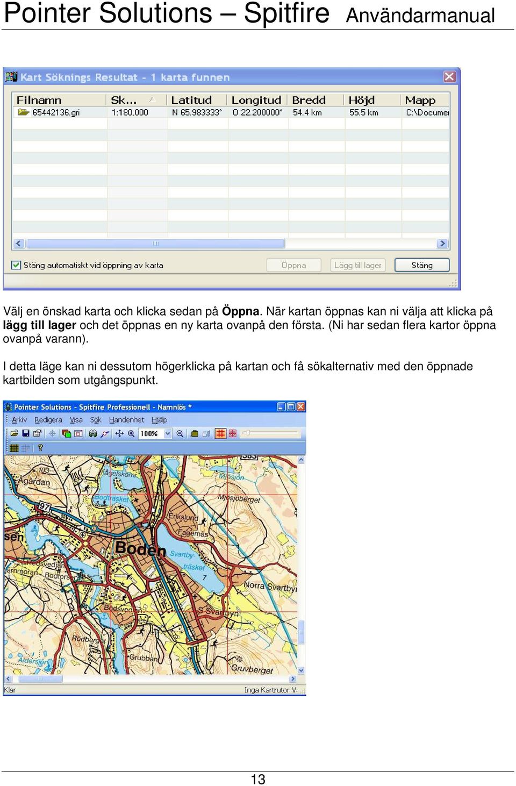The width and height of the screenshot is (516, 786).
Task: Click the Lägg till lager button
Action: (x=357, y=265)
